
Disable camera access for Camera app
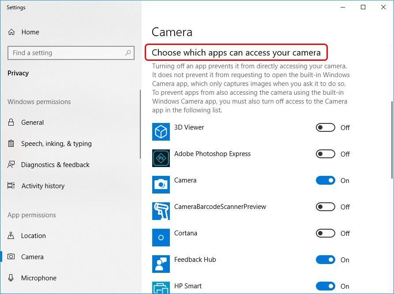tap(326, 181)
